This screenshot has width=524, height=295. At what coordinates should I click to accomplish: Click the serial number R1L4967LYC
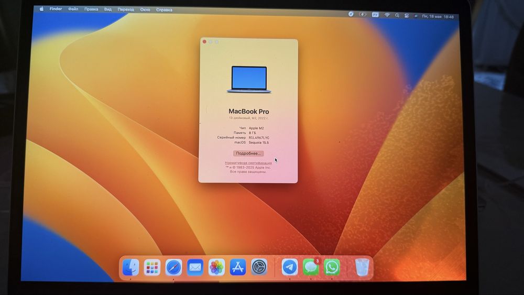point(259,138)
